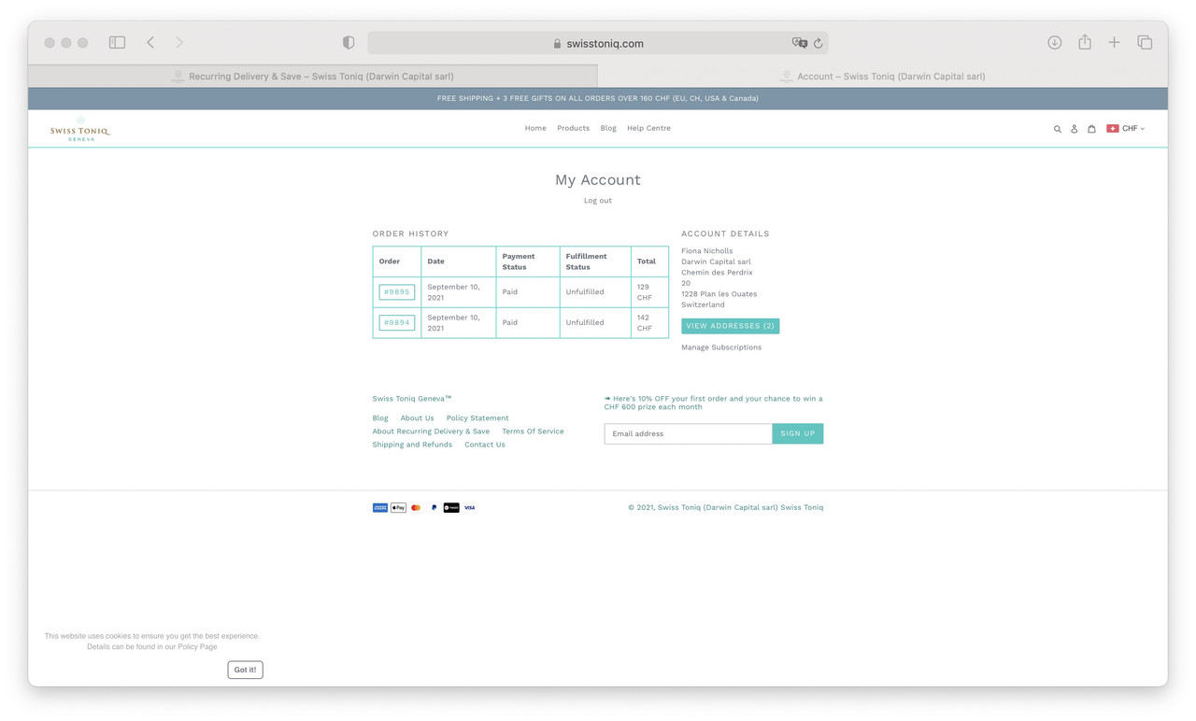Go back with the browser back arrow
1196x721 pixels.
coord(150,42)
